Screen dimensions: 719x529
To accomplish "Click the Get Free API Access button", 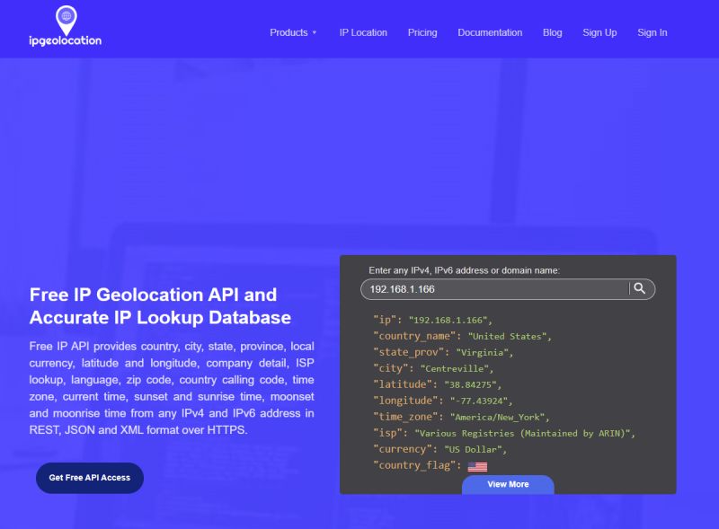I will coord(90,478).
